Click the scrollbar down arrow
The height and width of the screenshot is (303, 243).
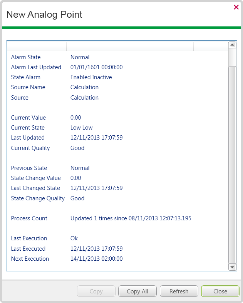click(x=232, y=267)
